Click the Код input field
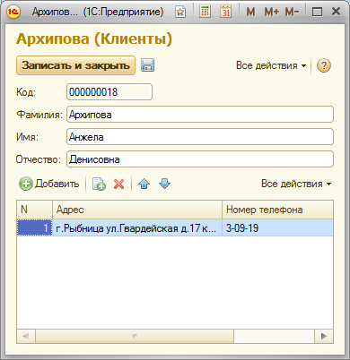This screenshot has width=350, height=360. point(109,92)
